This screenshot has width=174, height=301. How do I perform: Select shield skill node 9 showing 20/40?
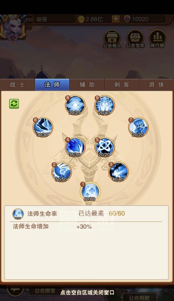[x=105, y=105]
